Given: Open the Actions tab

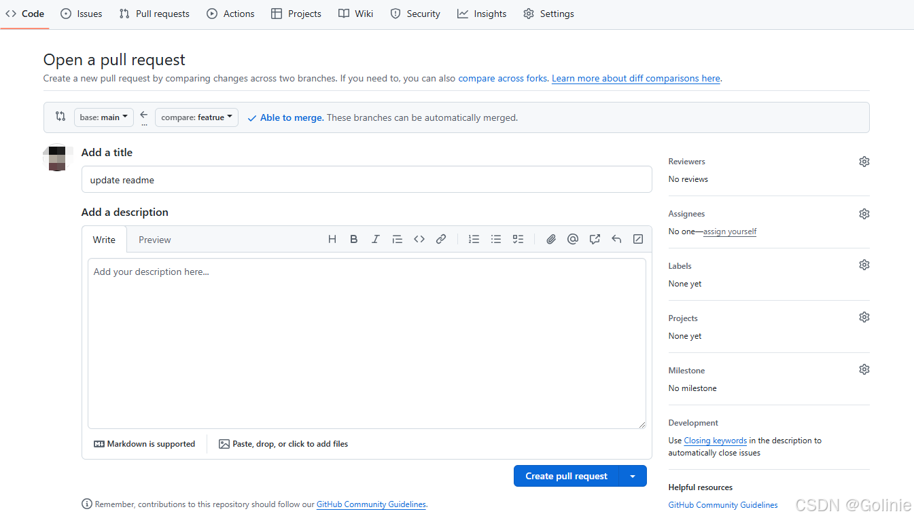Looking at the screenshot, I should pos(230,14).
